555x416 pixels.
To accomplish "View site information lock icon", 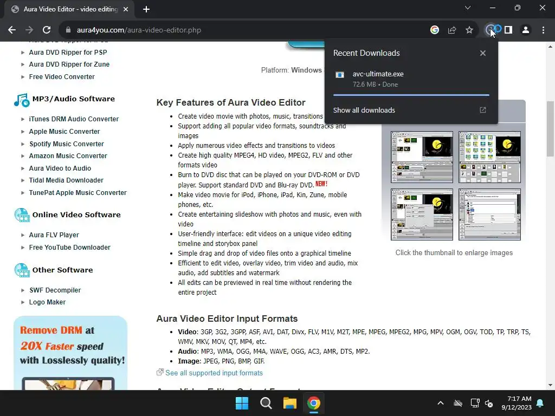I will point(68,30).
